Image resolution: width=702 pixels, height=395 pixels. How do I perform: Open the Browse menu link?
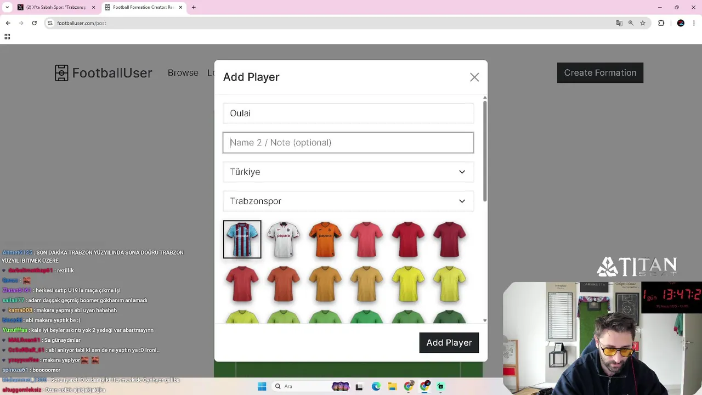[x=183, y=72]
